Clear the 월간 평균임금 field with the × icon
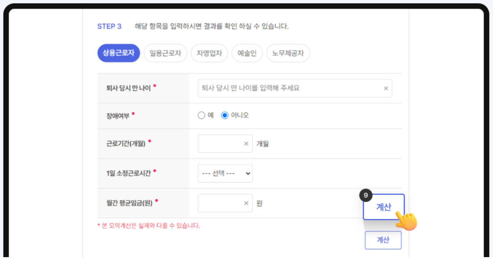The width and height of the screenshot is (493, 263). 246,203
